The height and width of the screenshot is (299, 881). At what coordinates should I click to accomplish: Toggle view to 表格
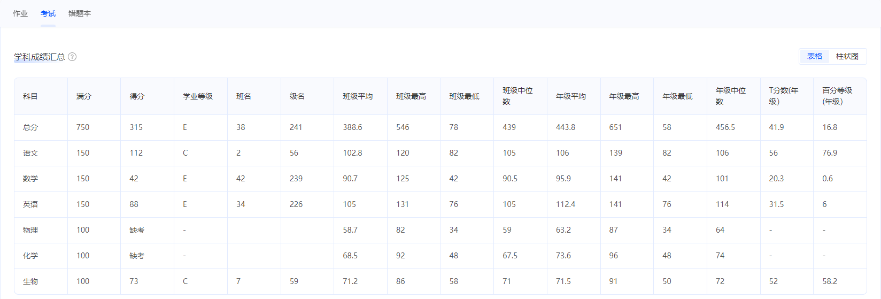pyautogui.click(x=815, y=56)
